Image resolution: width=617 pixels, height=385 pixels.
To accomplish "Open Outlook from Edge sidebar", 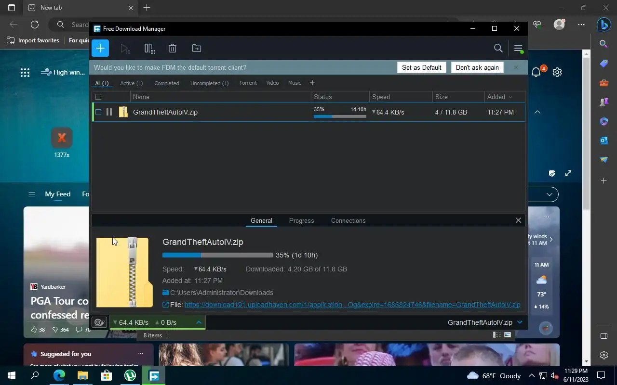I will point(604,141).
